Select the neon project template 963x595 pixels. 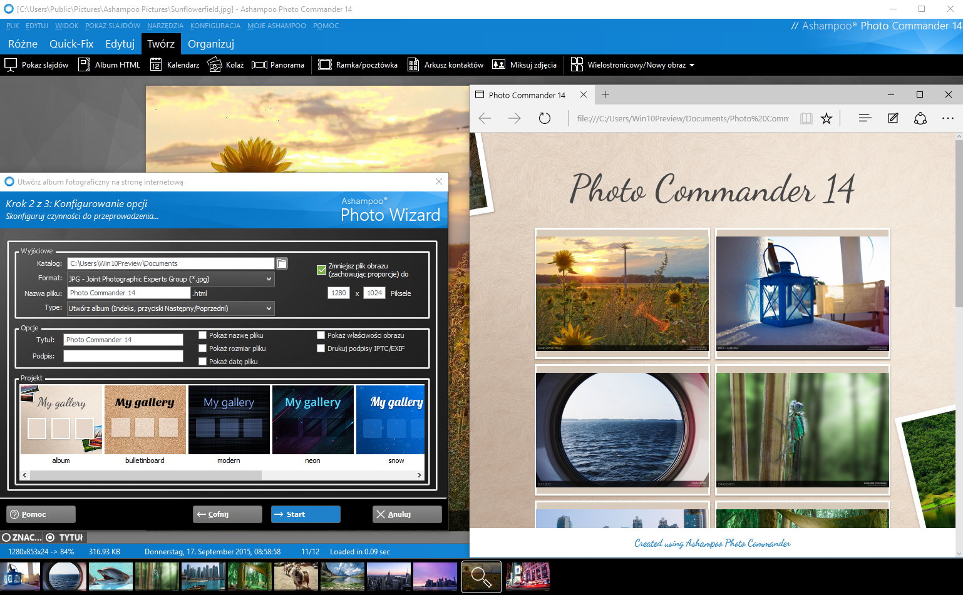312,425
